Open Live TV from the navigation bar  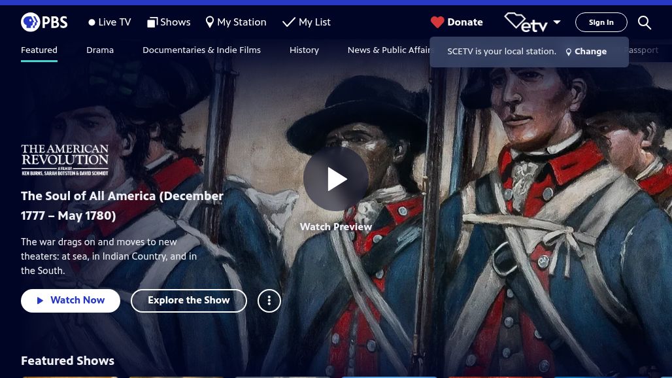click(109, 22)
